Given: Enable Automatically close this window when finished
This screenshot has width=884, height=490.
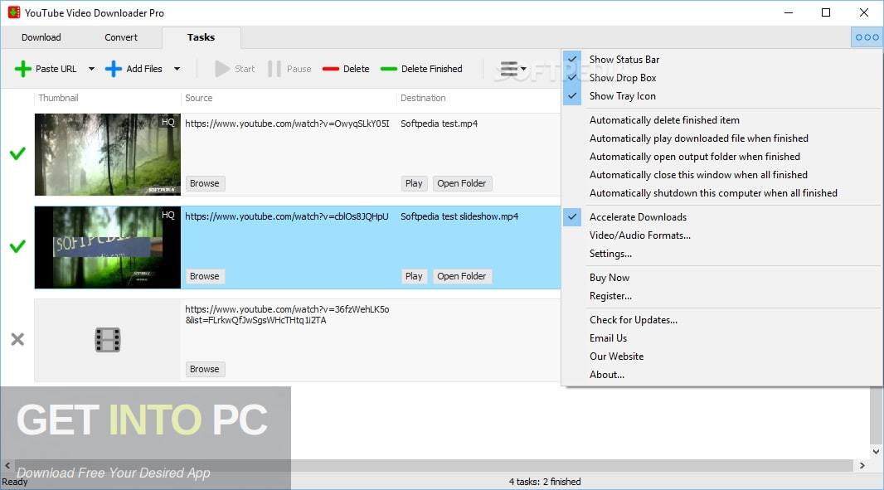Looking at the screenshot, I should pos(721,175).
